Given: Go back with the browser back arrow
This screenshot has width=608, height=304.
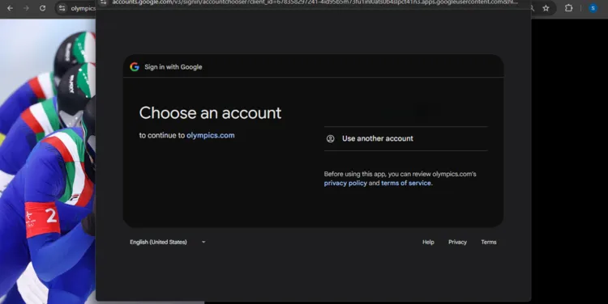Looking at the screenshot, I should point(10,8).
